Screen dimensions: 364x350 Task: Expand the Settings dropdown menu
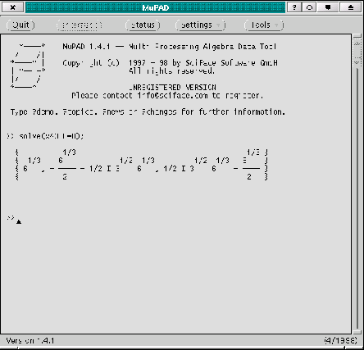(200, 25)
